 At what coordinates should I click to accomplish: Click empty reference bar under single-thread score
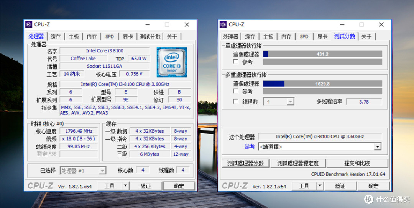[322, 62]
